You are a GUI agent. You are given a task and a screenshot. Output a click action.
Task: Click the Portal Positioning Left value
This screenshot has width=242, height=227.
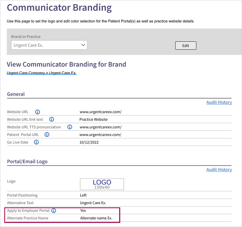(x=83, y=195)
